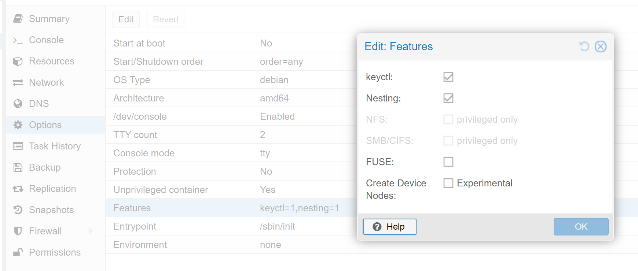Screen dimensions: 638x271
Task: Click the OK button
Action: 581,227
